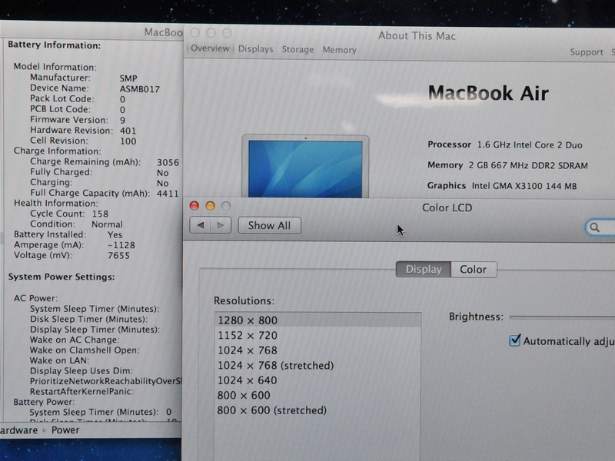This screenshot has width=615, height=461.
Task: Click the Graphics line Intel GMA X3100
Action: click(x=502, y=185)
